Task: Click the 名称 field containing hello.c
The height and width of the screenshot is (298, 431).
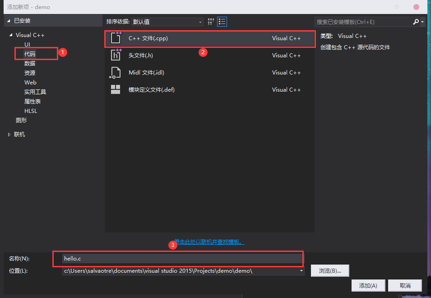Action: tap(182, 259)
